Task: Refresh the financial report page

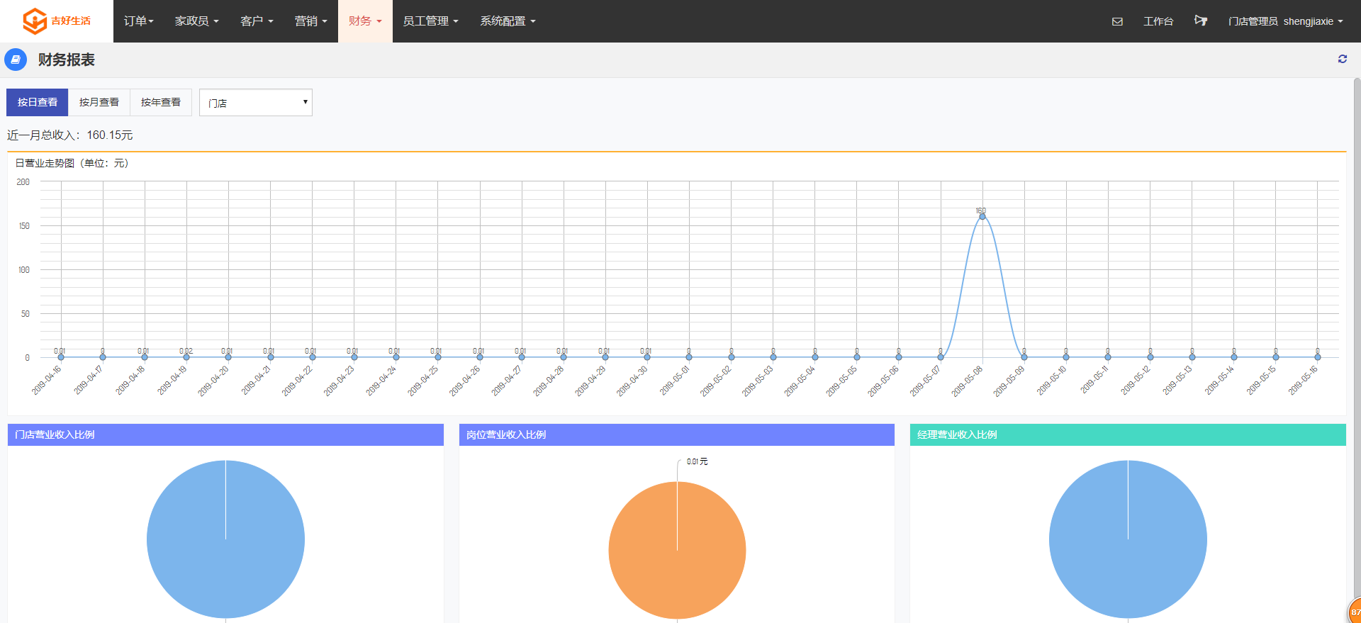Action: [1342, 59]
